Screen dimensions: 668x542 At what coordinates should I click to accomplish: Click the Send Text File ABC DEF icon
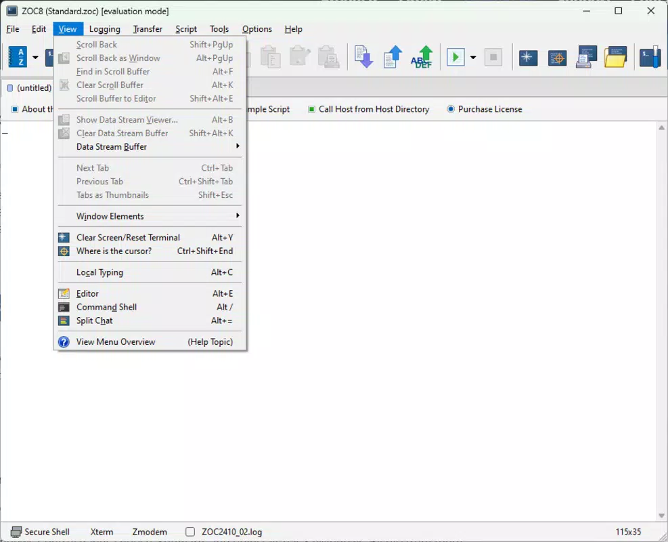tap(422, 57)
